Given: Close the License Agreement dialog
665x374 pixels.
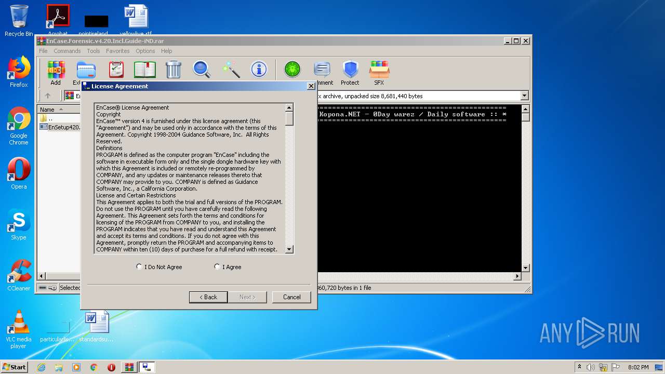Looking at the screenshot, I should point(311,86).
